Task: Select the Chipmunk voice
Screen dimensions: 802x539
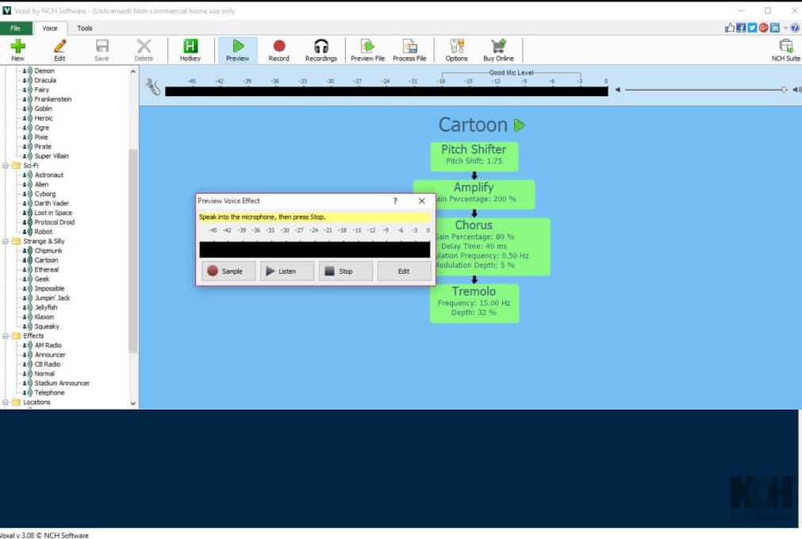Action: point(48,251)
